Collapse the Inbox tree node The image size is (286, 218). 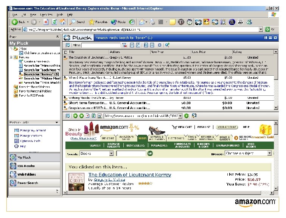point(11,49)
